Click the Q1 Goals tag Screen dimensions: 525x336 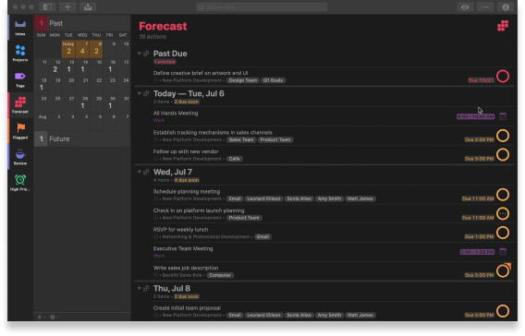point(273,80)
